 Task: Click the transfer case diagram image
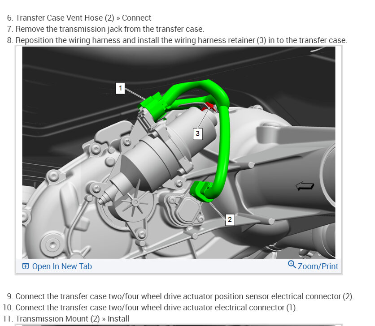tap(179, 153)
